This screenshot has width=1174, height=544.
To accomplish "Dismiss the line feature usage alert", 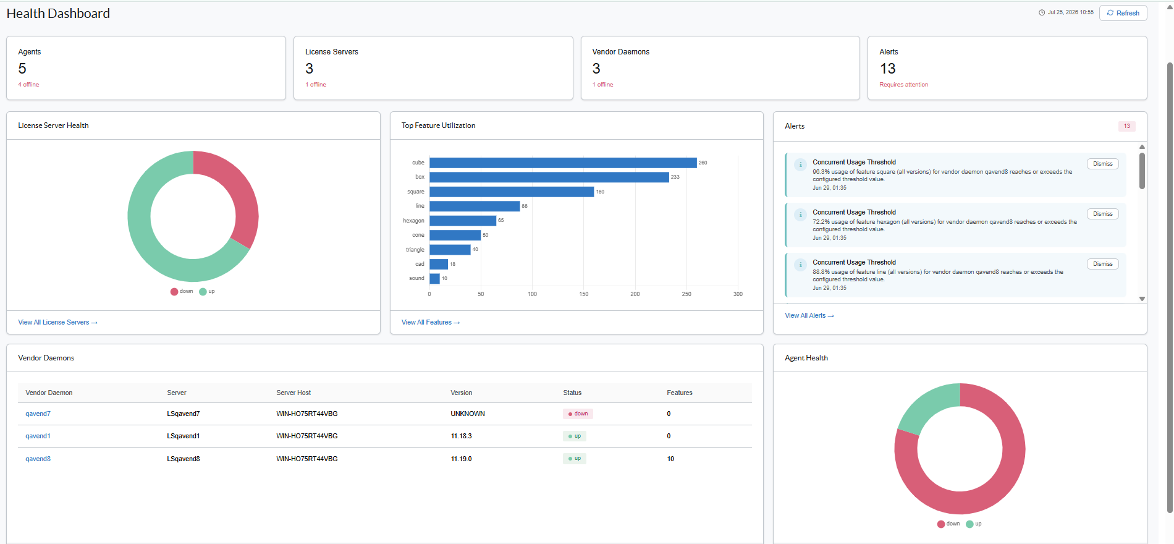I will (x=1102, y=264).
